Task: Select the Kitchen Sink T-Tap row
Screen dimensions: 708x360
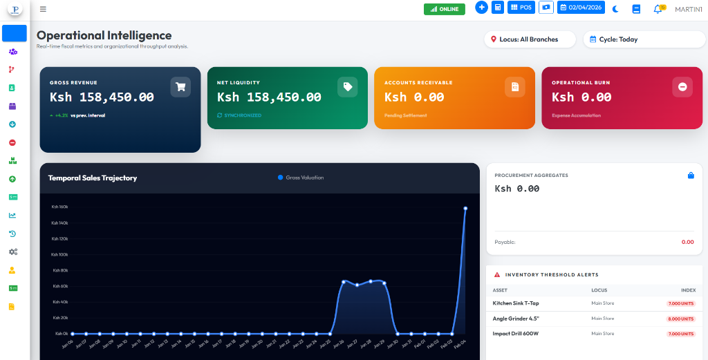Action: (x=594, y=303)
